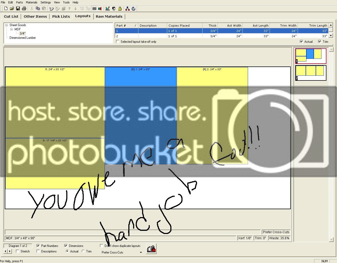Click thumbnail panel scroll up arrow
This screenshot has width=337, height=263.
tap(331, 50)
